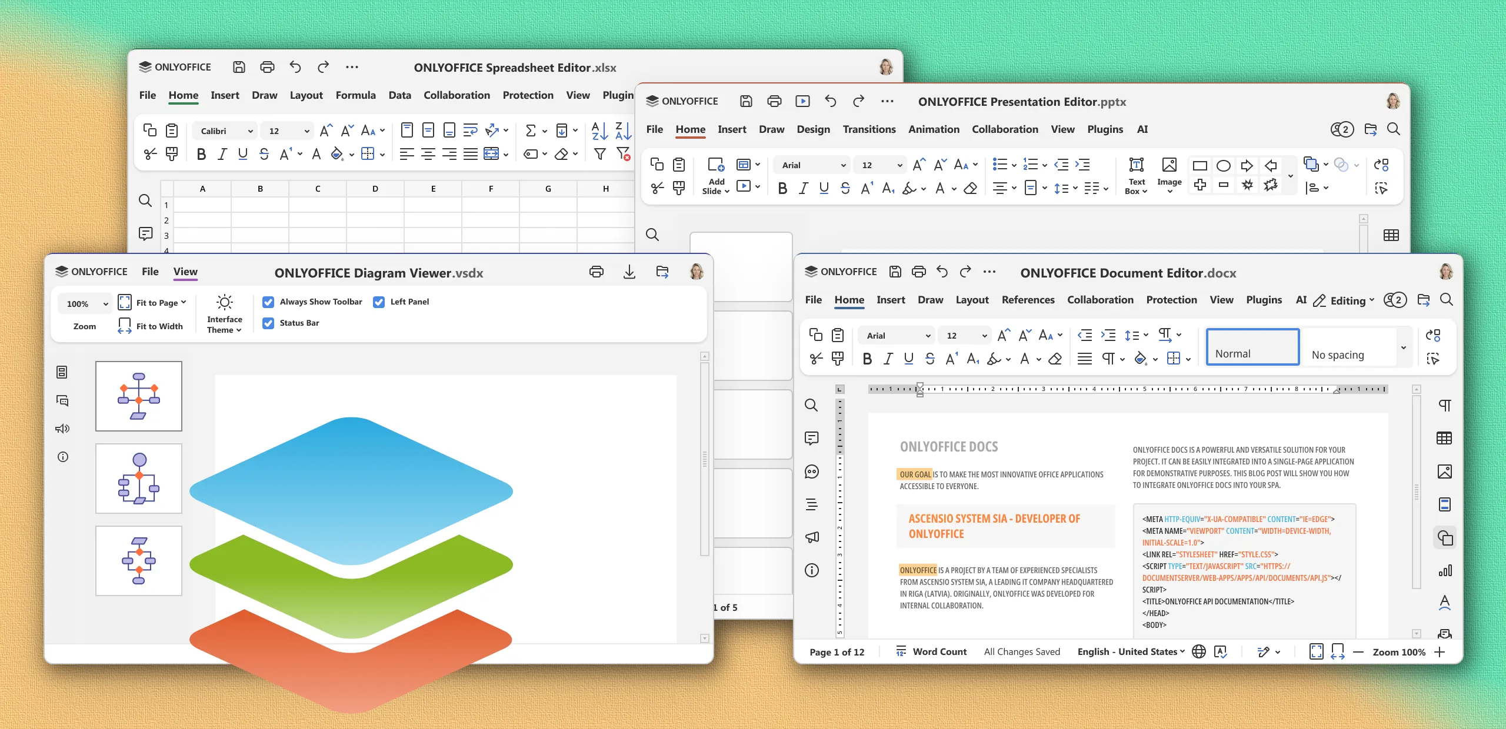Open the Transitions tab in Presentation Editor
The width and height of the screenshot is (1506, 729).
[869, 129]
